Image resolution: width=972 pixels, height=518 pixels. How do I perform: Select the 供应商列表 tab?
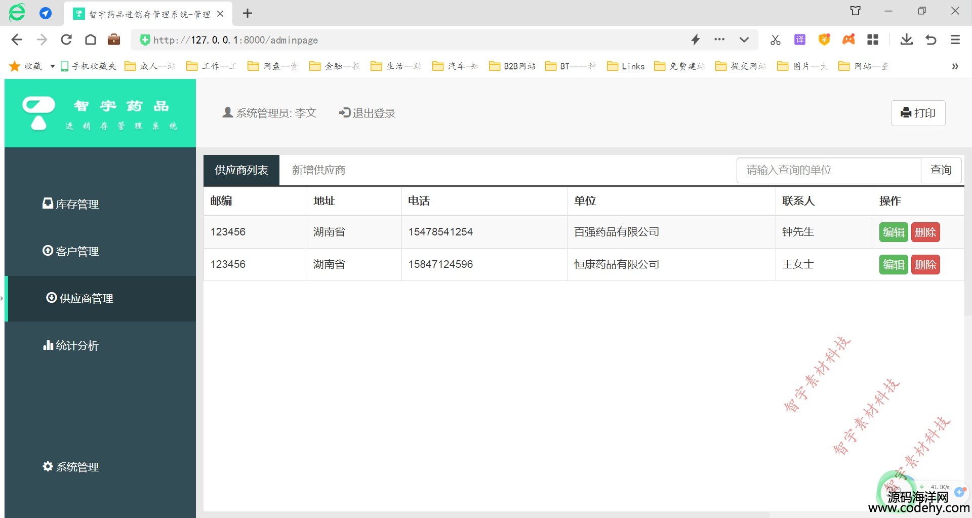[x=241, y=170]
